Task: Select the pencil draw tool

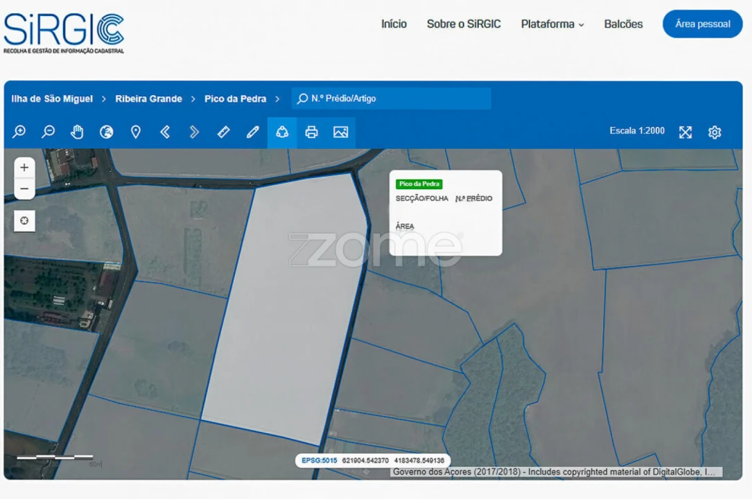Action: tap(253, 132)
